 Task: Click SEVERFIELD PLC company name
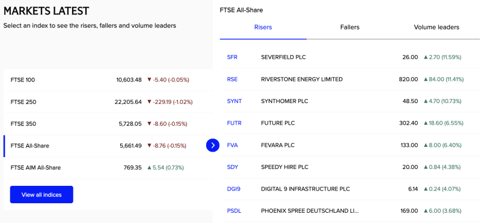point(283,57)
